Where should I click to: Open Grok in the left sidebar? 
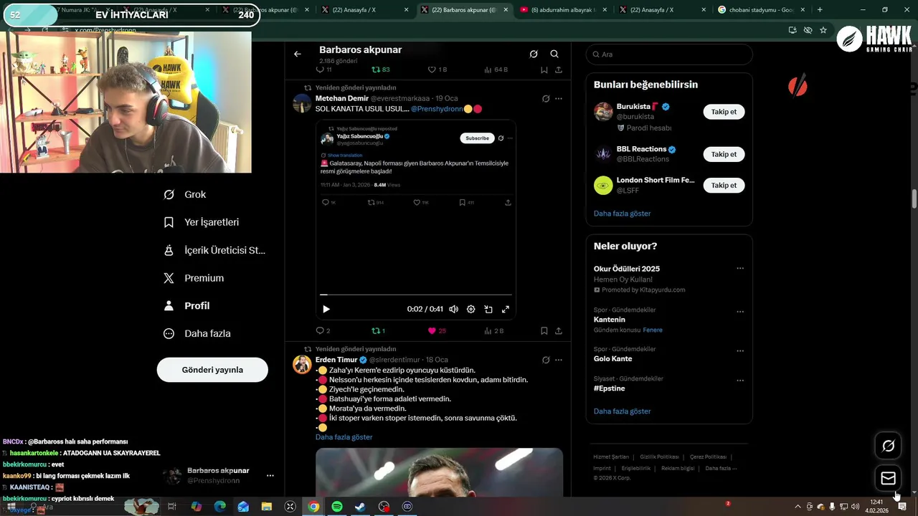click(184, 194)
